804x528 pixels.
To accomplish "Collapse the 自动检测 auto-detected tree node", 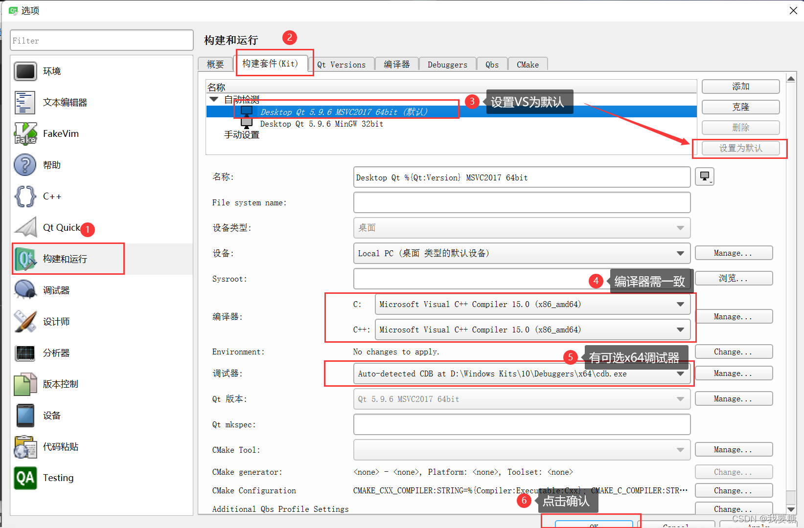I will 214,99.
